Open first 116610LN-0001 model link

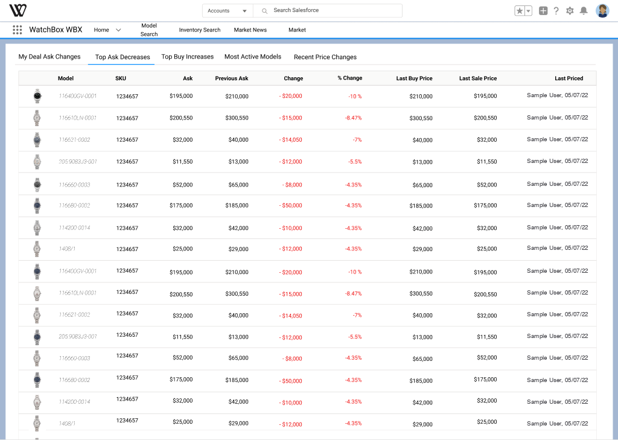tap(78, 118)
